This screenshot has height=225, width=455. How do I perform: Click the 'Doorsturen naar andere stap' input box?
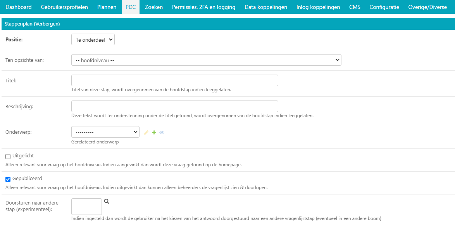click(86, 206)
